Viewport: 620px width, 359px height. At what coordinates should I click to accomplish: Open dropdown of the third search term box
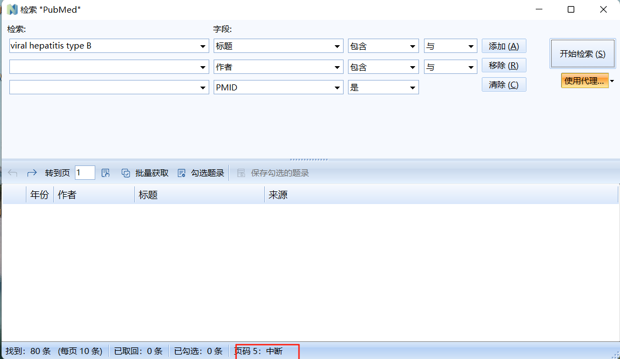tap(203, 88)
